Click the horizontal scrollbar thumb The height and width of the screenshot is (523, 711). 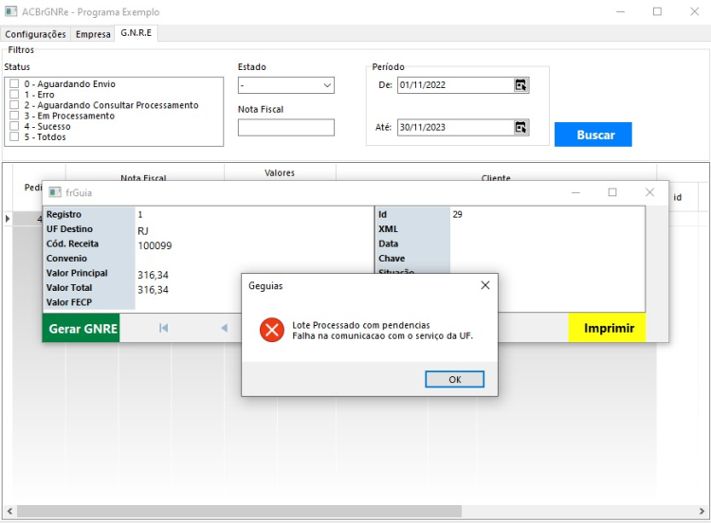click(240, 512)
